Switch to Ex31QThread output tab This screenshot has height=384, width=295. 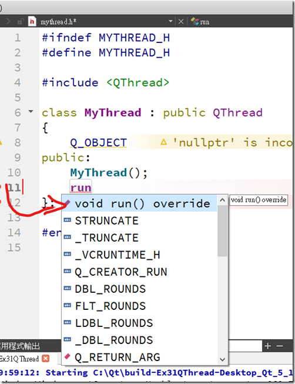pos(19,359)
